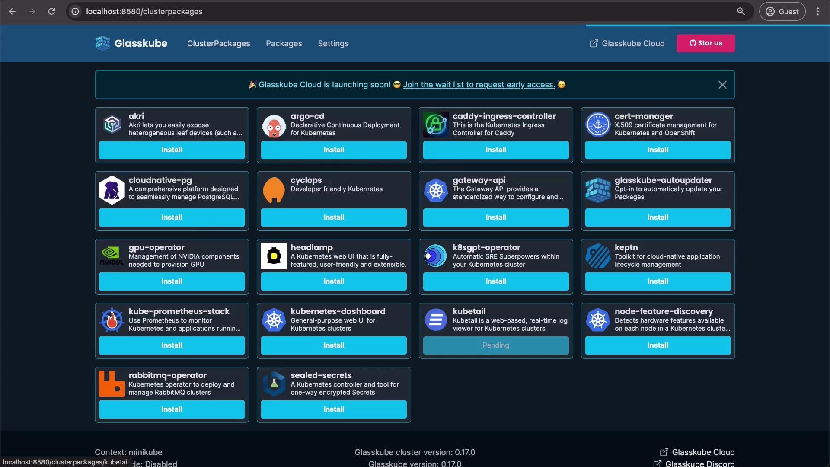Click 'Context: minikube' footer text
Viewport: 830px width, 467px height.
coord(128,452)
